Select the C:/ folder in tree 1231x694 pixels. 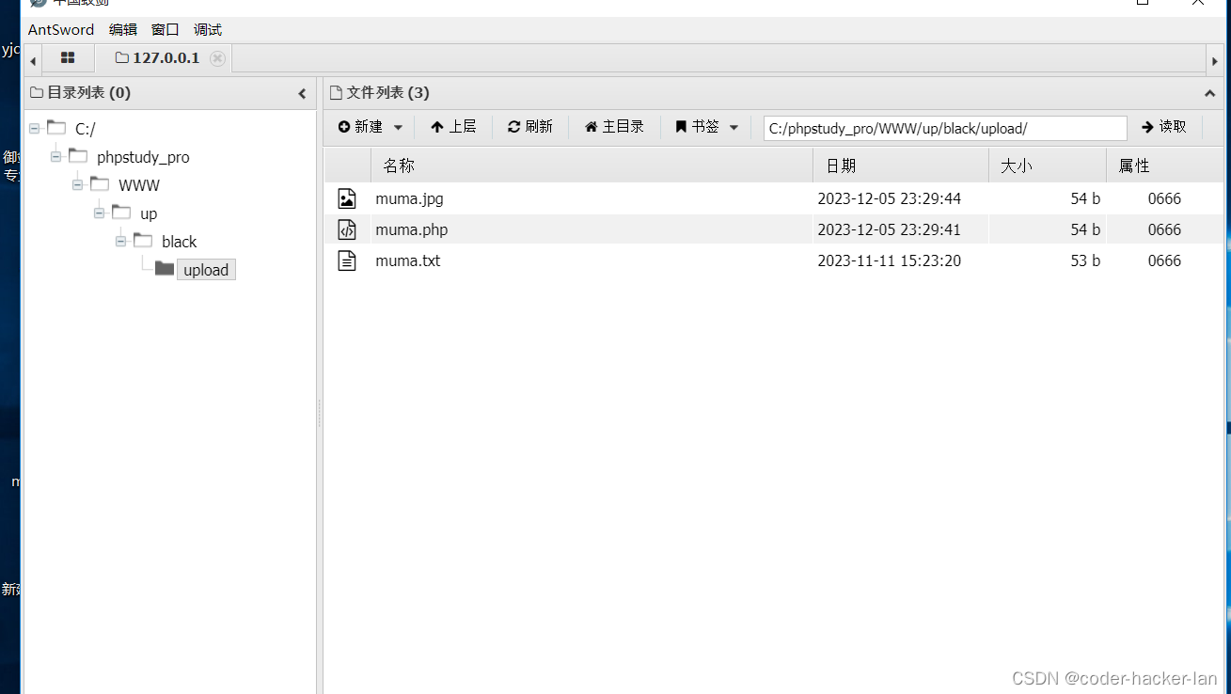click(86, 129)
